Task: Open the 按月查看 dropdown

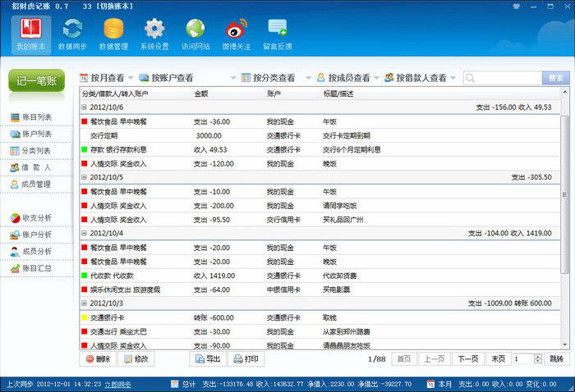Action: (107, 78)
